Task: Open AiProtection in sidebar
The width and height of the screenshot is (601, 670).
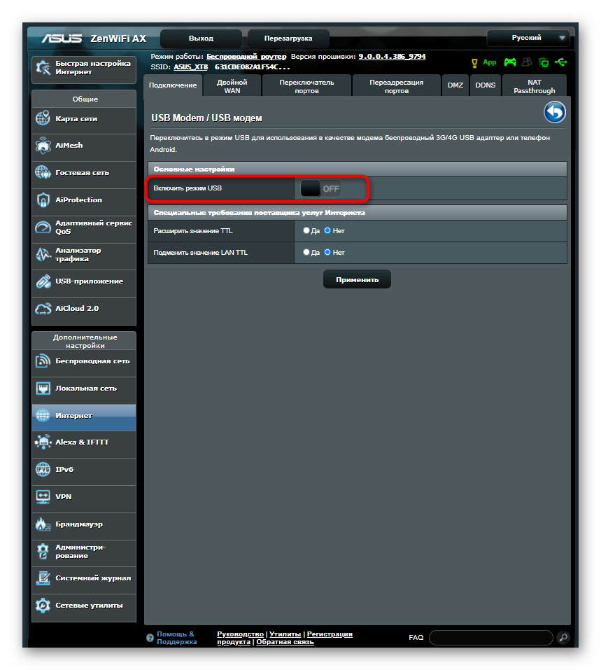Action: [x=84, y=200]
